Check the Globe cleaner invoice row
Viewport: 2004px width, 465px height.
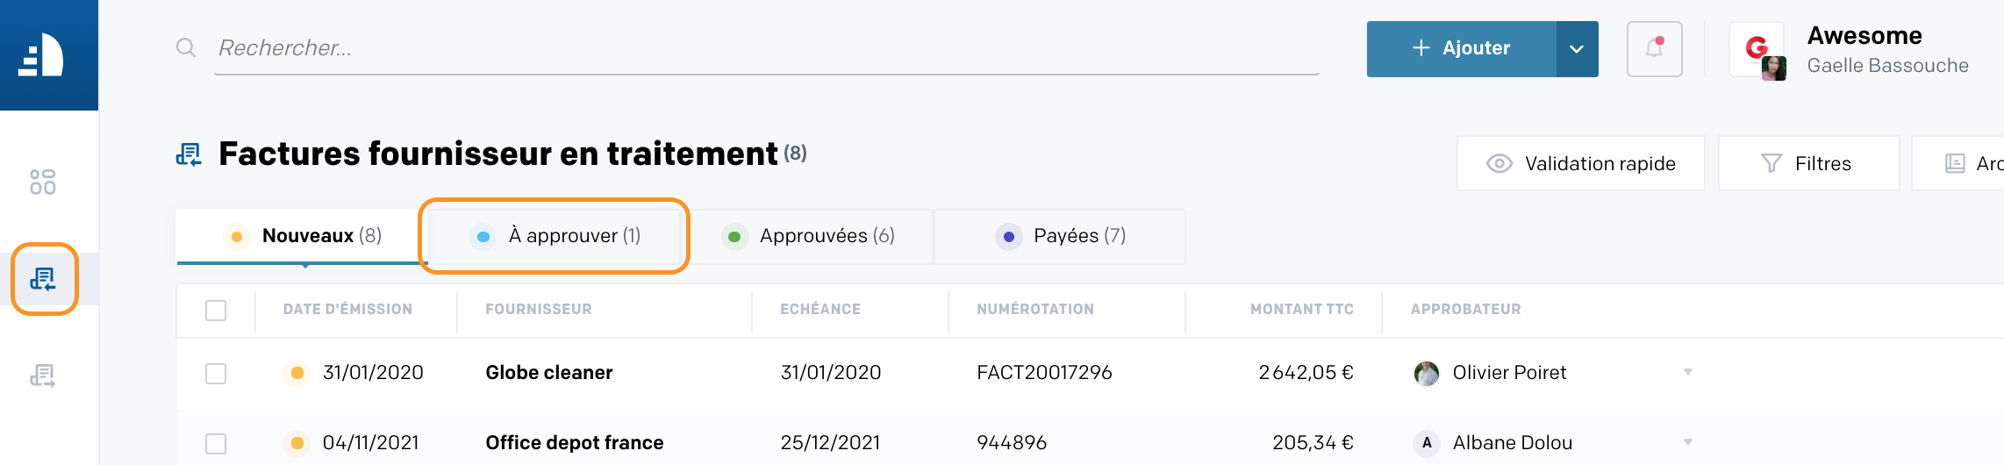[x=216, y=373]
